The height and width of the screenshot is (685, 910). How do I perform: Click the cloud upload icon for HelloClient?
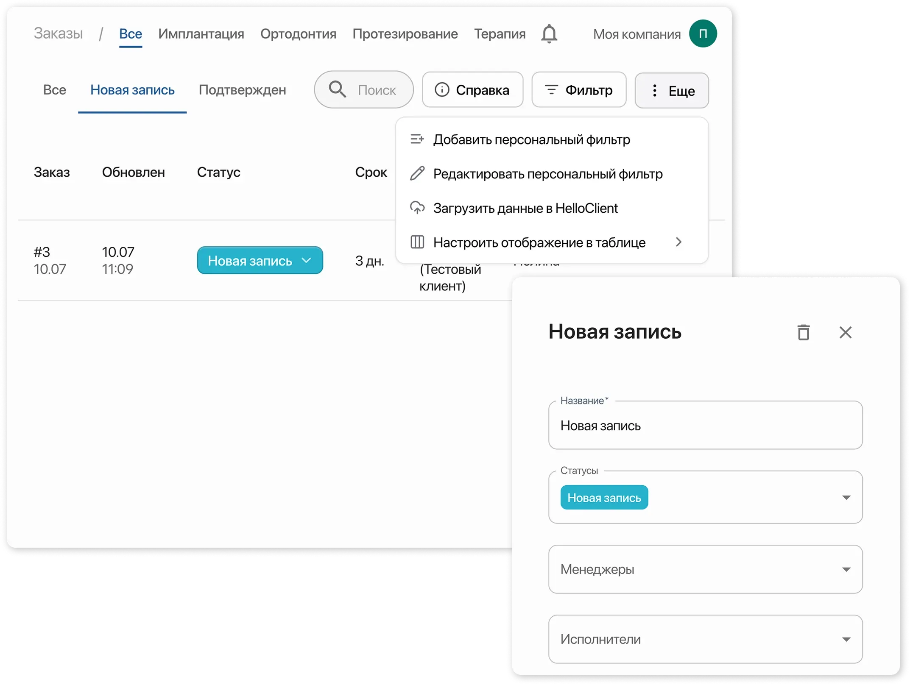417,208
